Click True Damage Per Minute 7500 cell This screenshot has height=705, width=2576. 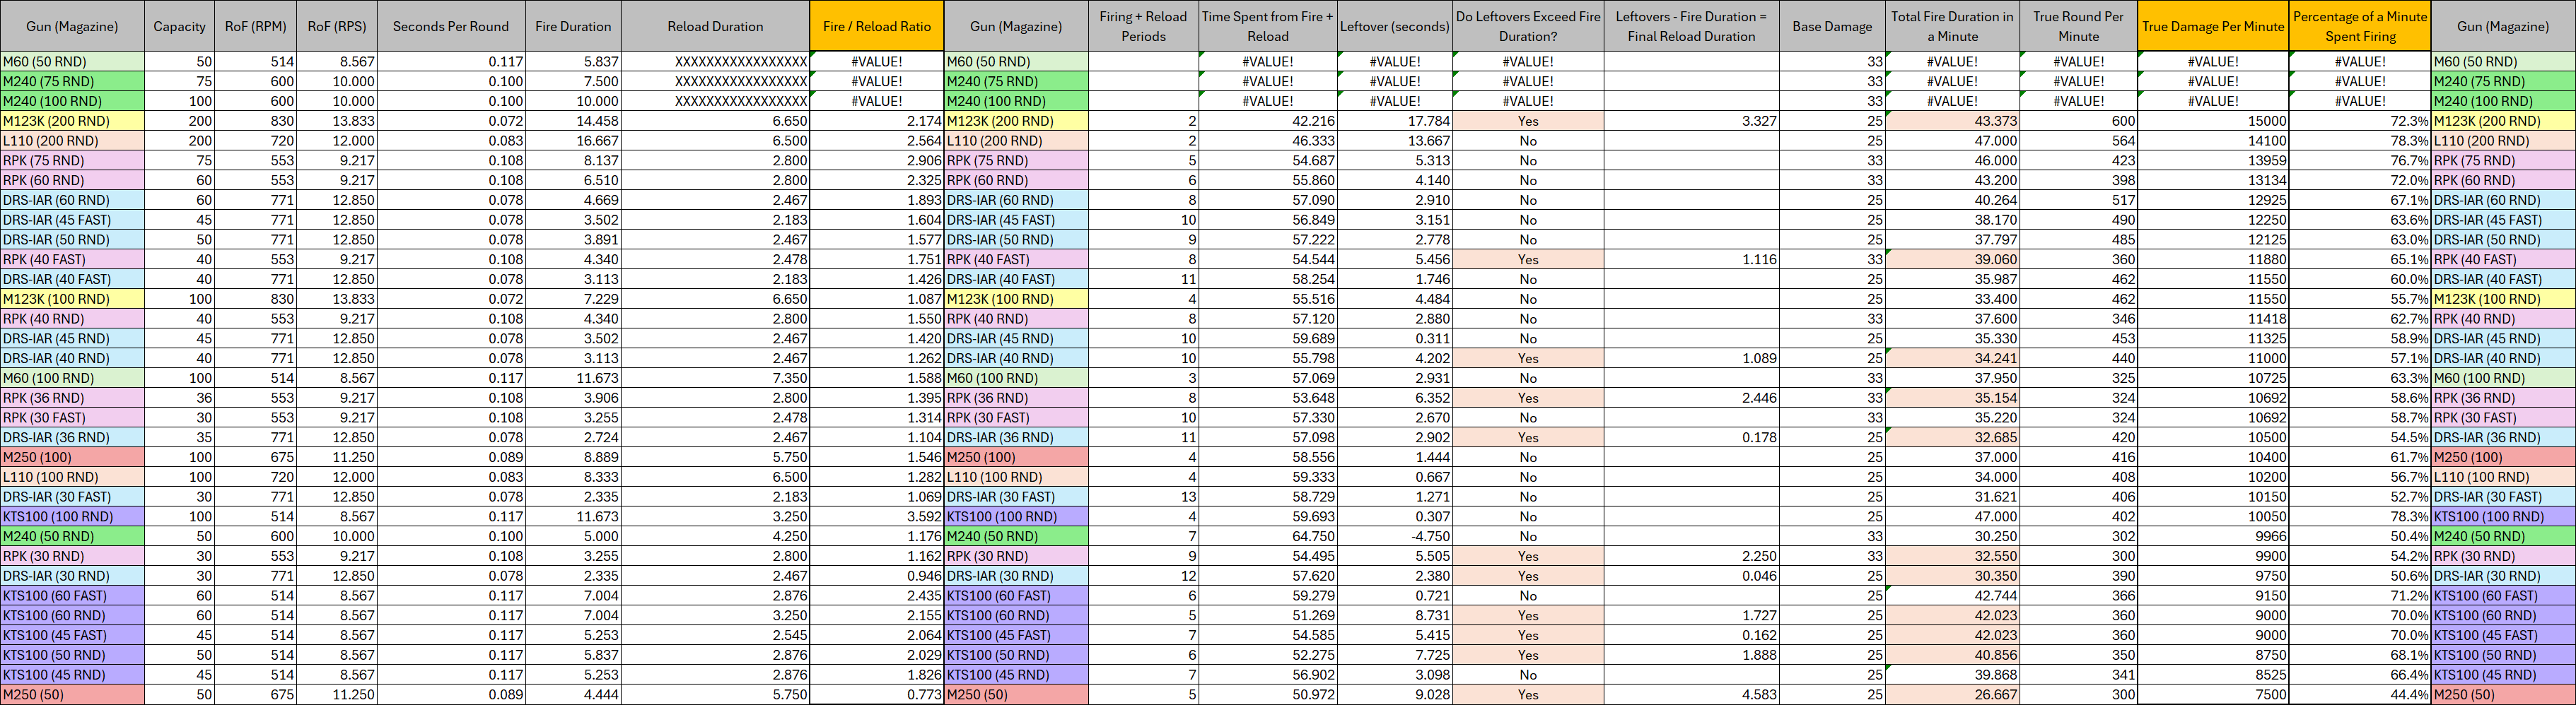pos(2213,695)
